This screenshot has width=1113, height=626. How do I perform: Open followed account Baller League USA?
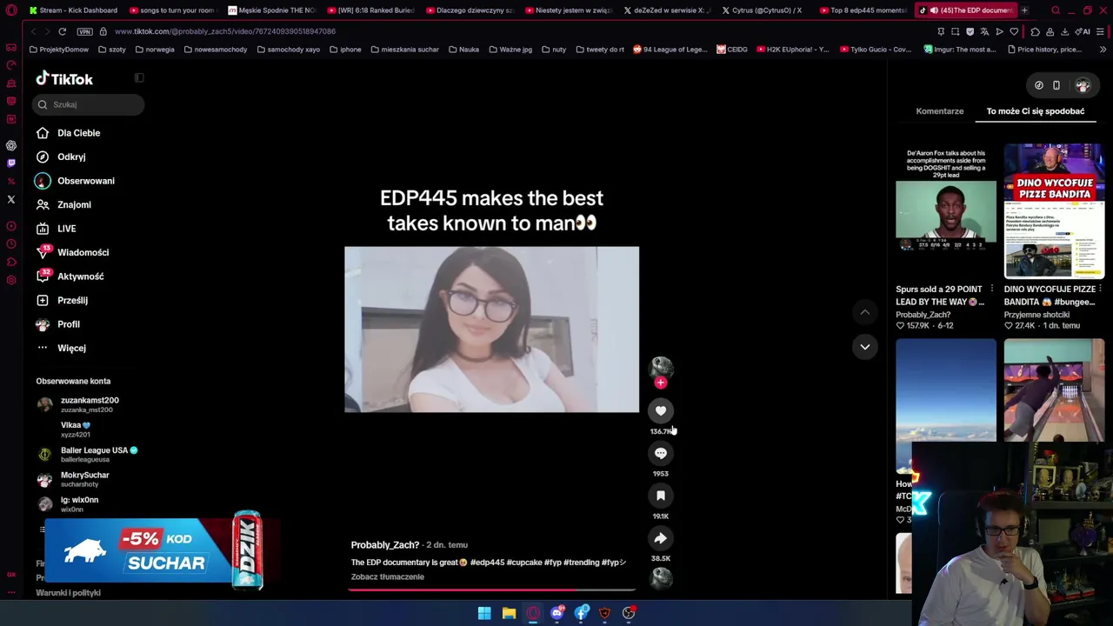coord(87,454)
